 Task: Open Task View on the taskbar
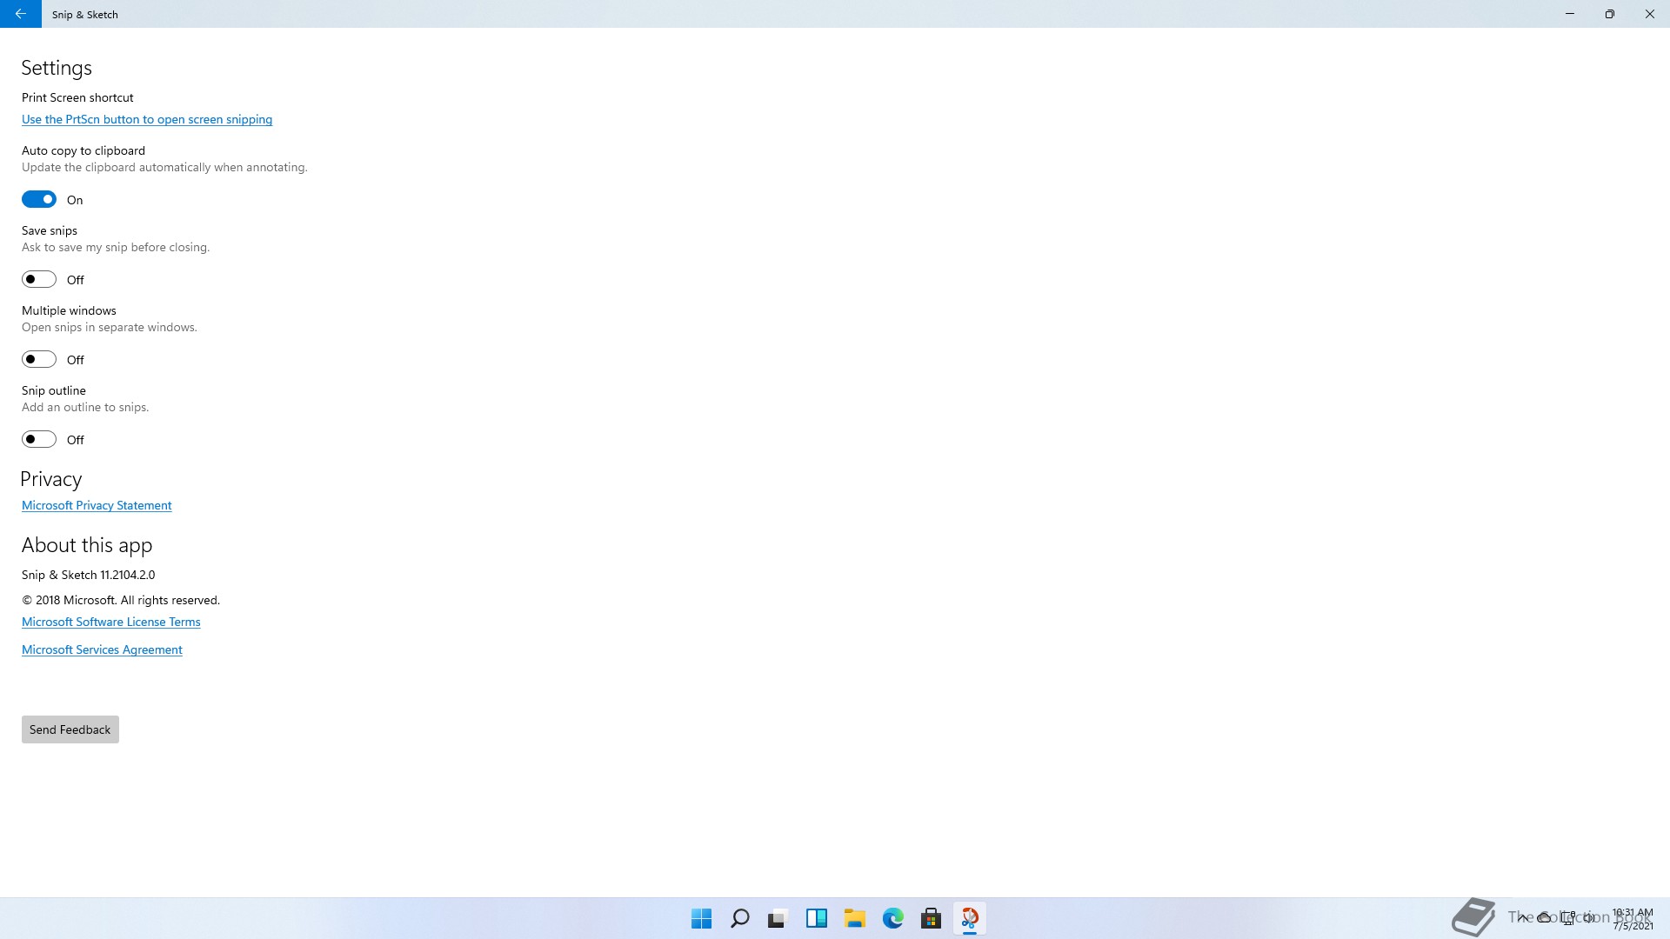(x=778, y=918)
